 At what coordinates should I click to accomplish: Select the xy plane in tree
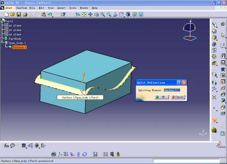tap(15, 25)
